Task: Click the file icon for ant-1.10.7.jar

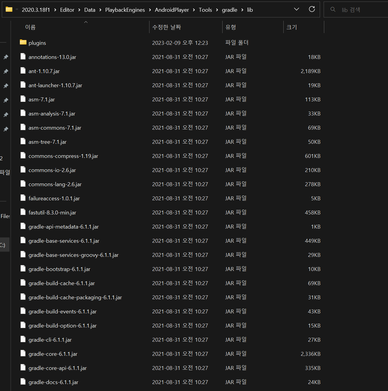Action: [x=23, y=70]
